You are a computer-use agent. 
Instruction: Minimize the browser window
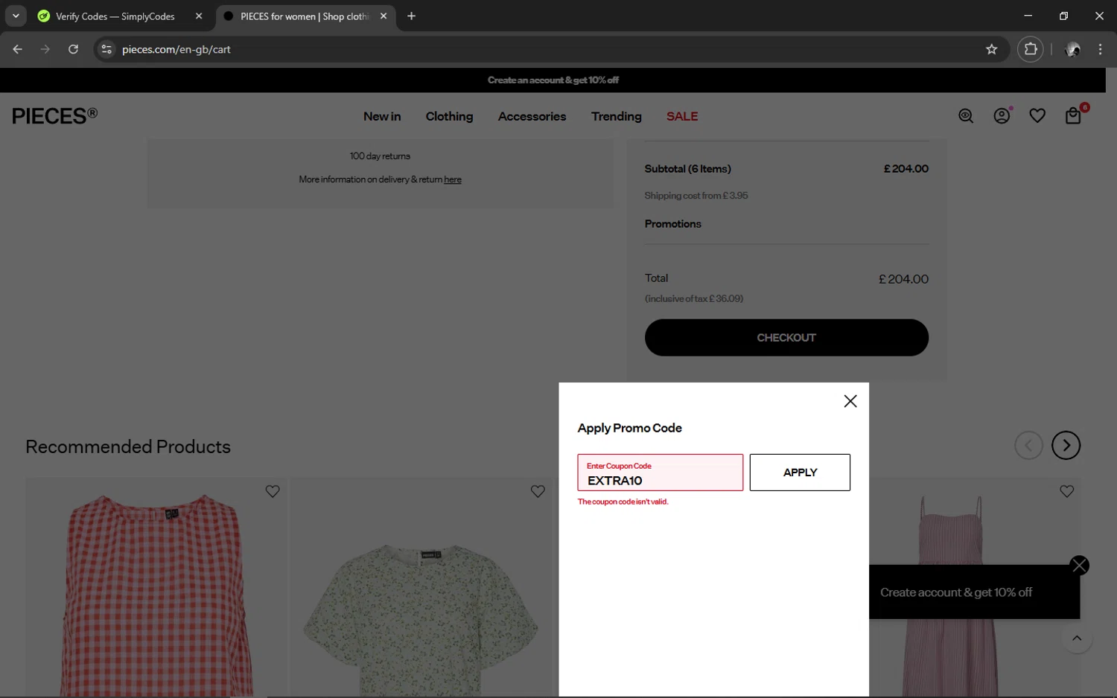pyautogui.click(x=1028, y=16)
